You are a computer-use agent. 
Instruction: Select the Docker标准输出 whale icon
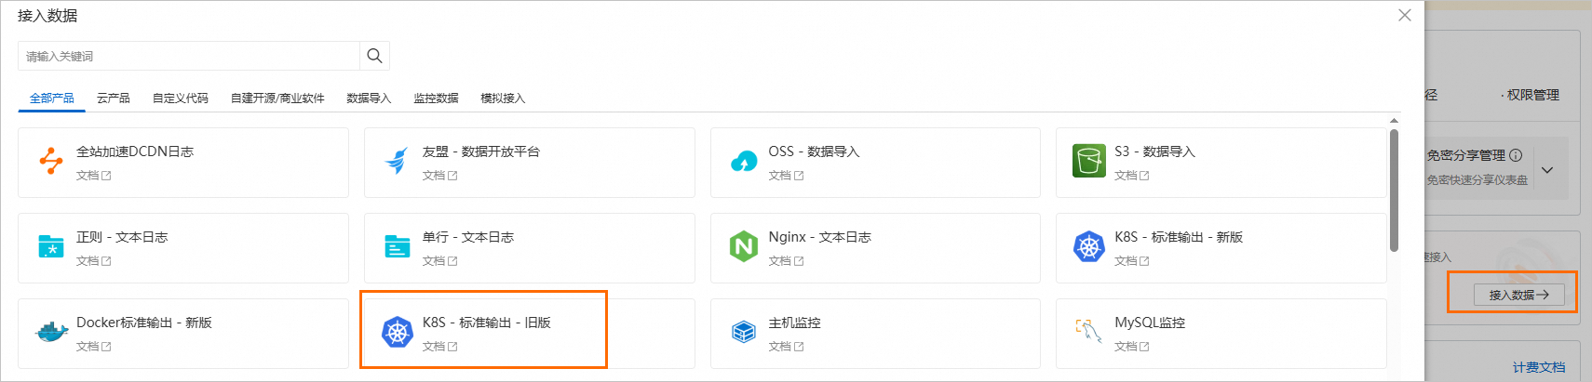pyautogui.click(x=51, y=332)
